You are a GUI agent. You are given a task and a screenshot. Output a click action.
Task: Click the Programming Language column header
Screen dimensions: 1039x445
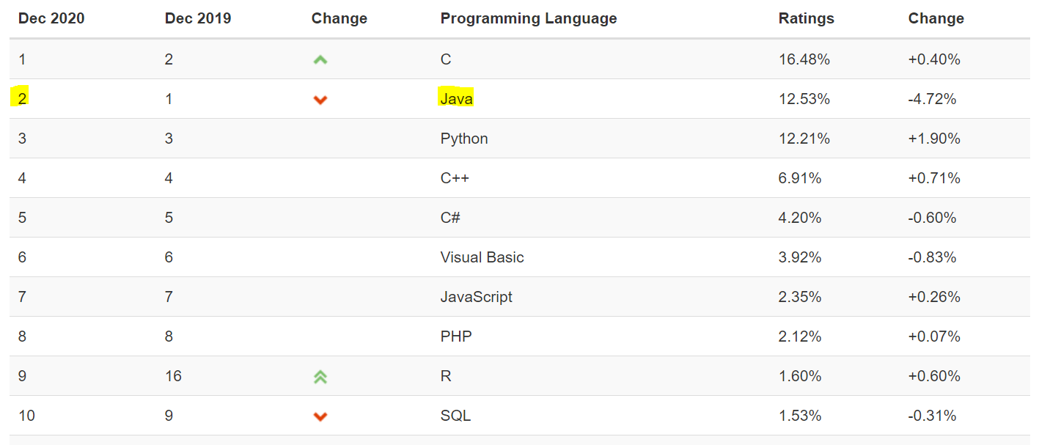pyautogui.click(x=529, y=18)
